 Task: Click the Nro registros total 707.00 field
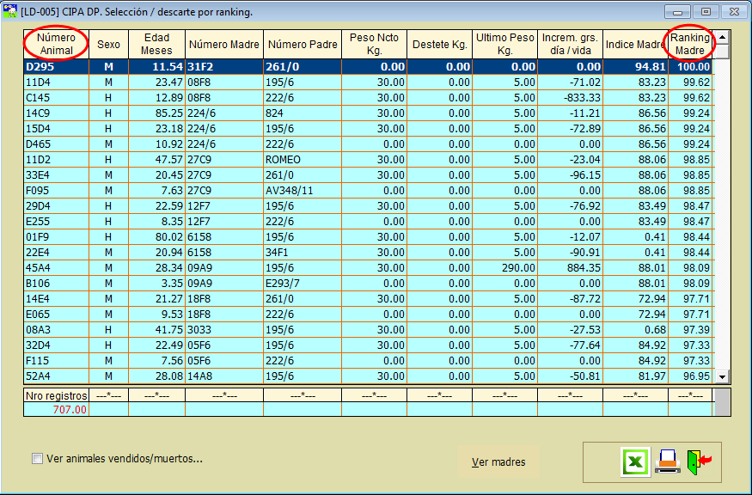(x=57, y=410)
